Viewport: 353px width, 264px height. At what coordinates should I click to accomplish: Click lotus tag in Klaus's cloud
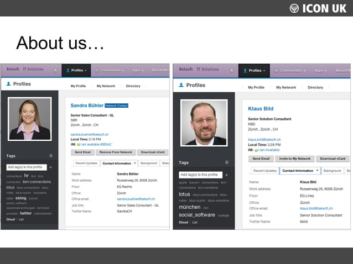pos(184,194)
